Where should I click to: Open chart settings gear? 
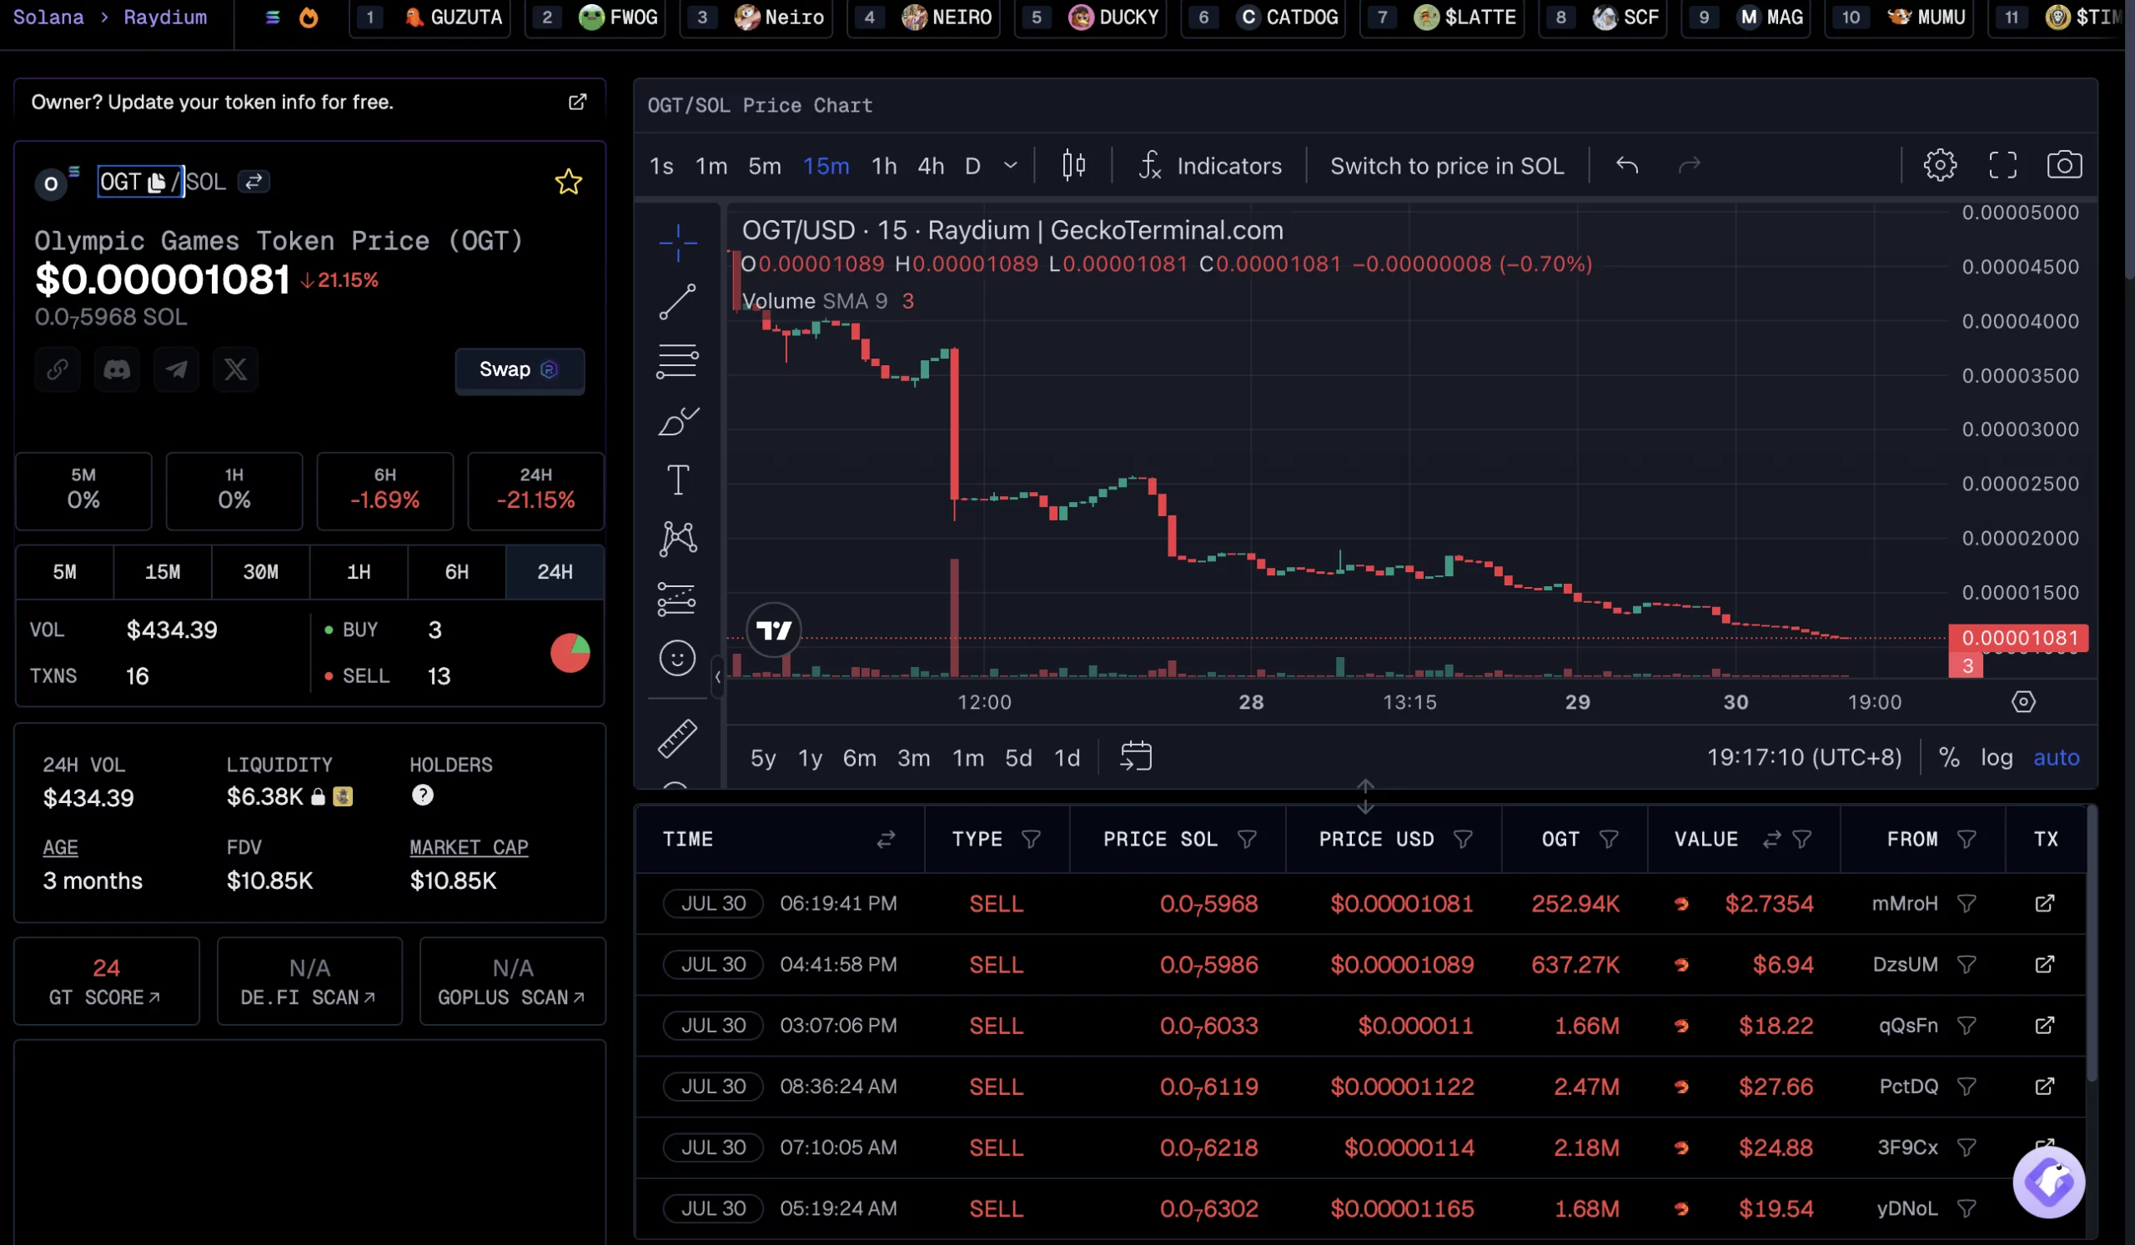[x=1940, y=165]
